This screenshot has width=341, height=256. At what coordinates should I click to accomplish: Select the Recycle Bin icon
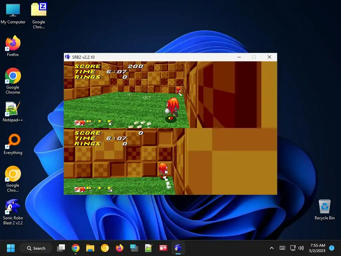324,209
